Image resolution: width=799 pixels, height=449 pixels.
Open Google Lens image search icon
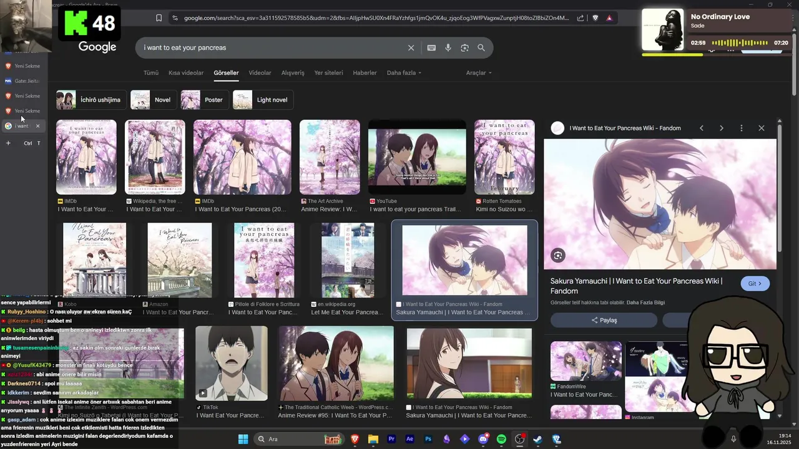click(464, 47)
